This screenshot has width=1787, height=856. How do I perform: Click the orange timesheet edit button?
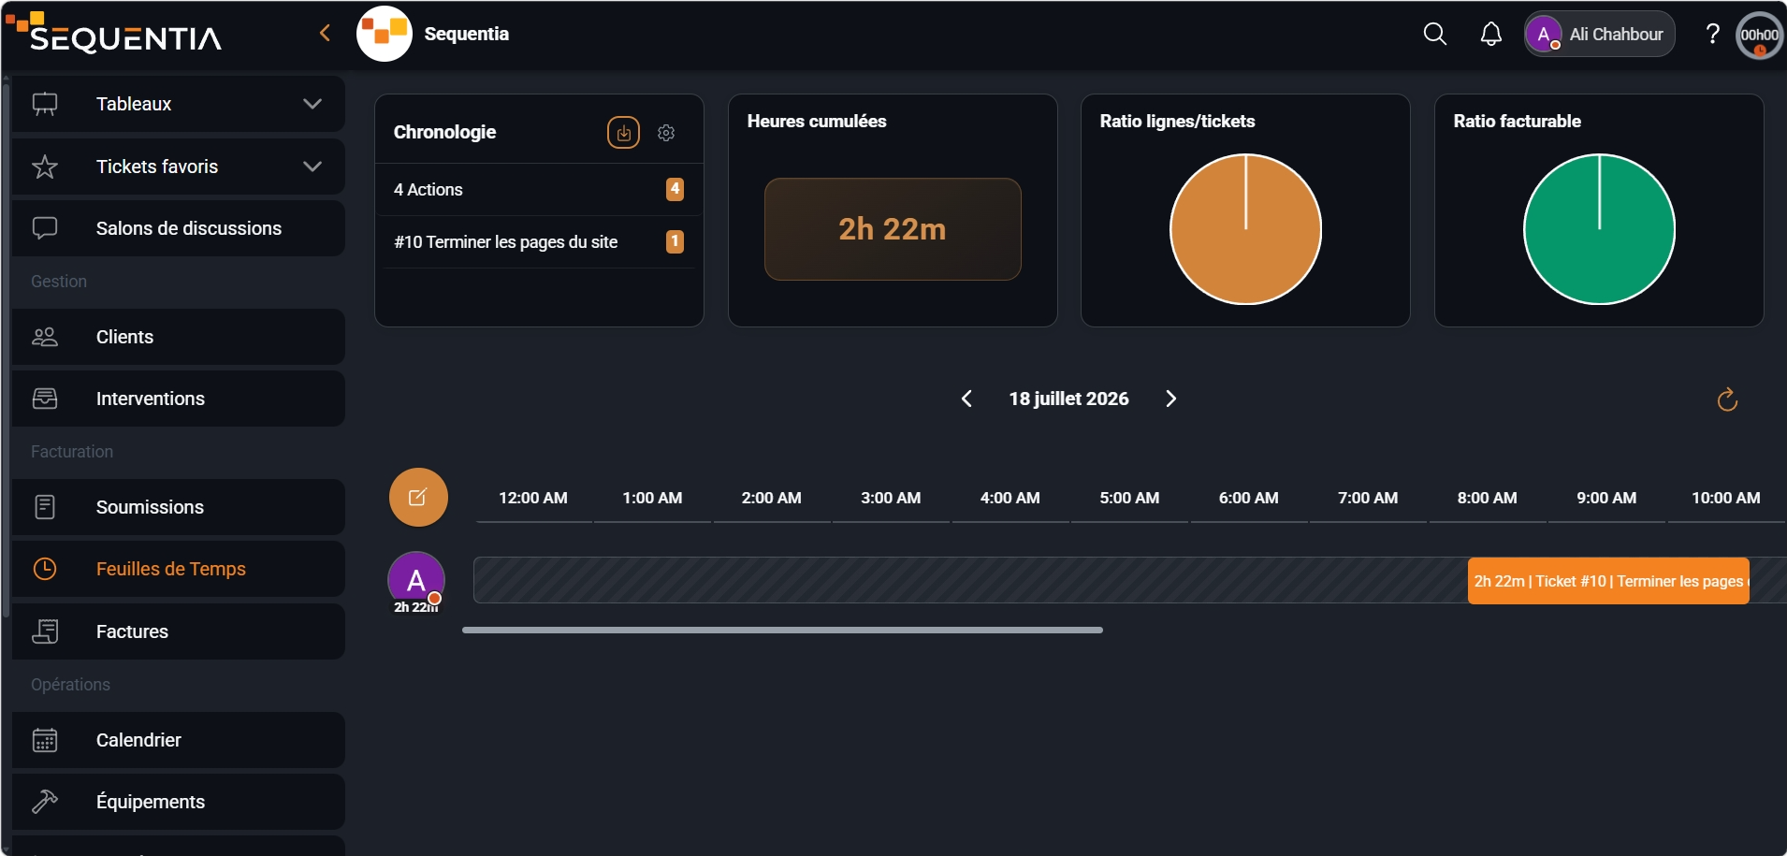pos(418,497)
